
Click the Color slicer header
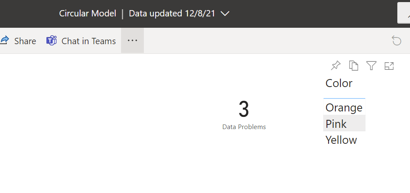pyautogui.click(x=339, y=83)
